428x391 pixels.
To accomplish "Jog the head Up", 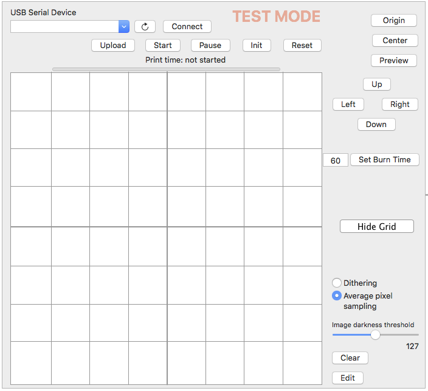I will (x=377, y=84).
